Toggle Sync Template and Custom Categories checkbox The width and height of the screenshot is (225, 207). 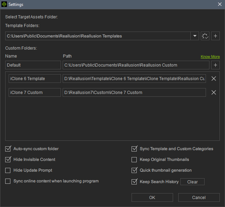pyautogui.click(x=134, y=149)
